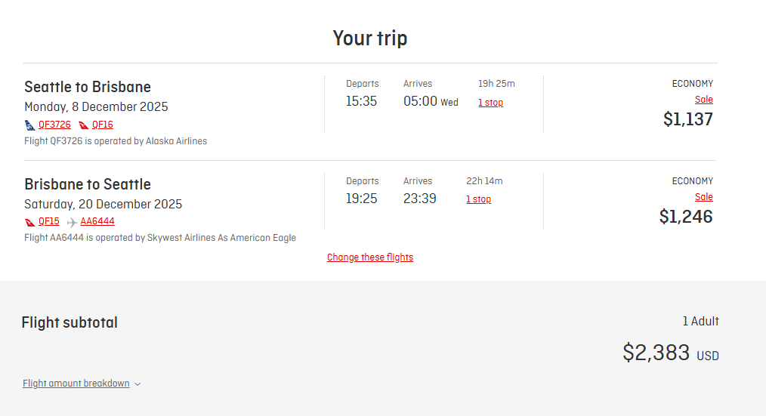Click the Qantas tail icon beside QF16
The width and height of the screenshot is (766, 416).
click(84, 125)
